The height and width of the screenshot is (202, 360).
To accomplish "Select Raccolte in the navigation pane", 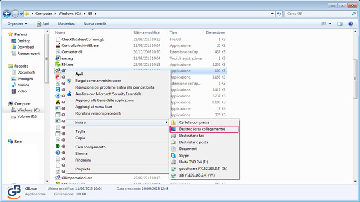I will (21, 66).
